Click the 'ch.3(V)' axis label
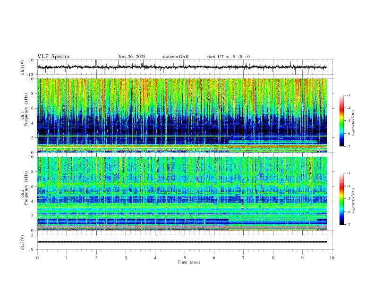The image size is (374, 289). (x=23, y=242)
